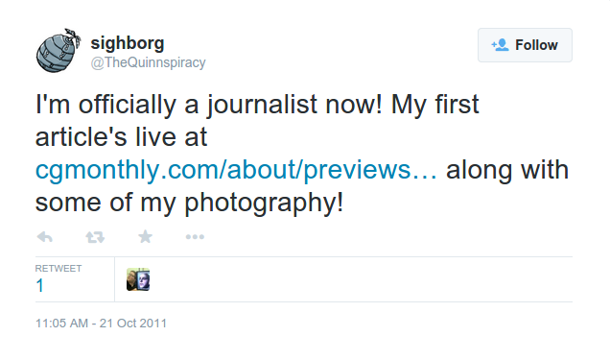The image size is (610, 360).
Task: Favorite the tweet with the star icon
Action: coord(145,236)
